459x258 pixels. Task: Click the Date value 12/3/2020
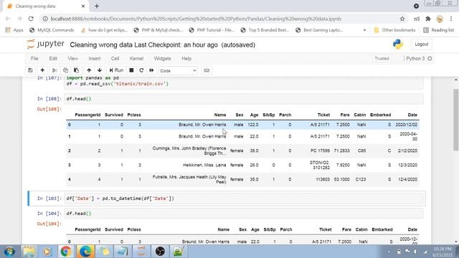[x=407, y=165]
